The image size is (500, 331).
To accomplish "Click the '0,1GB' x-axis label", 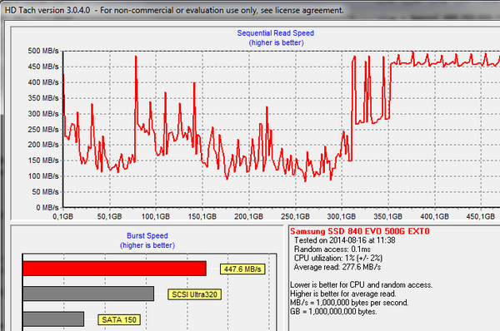I will pyautogui.click(x=62, y=217).
